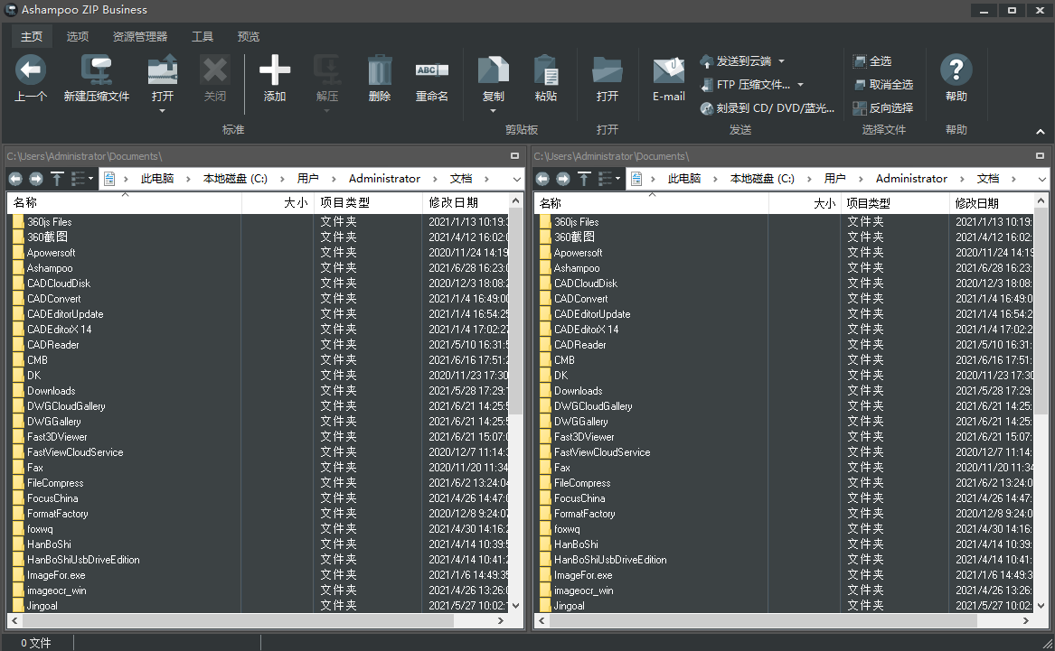
Task: Expand the FTP 压缩文件 dropdown arrow
Action: click(800, 85)
